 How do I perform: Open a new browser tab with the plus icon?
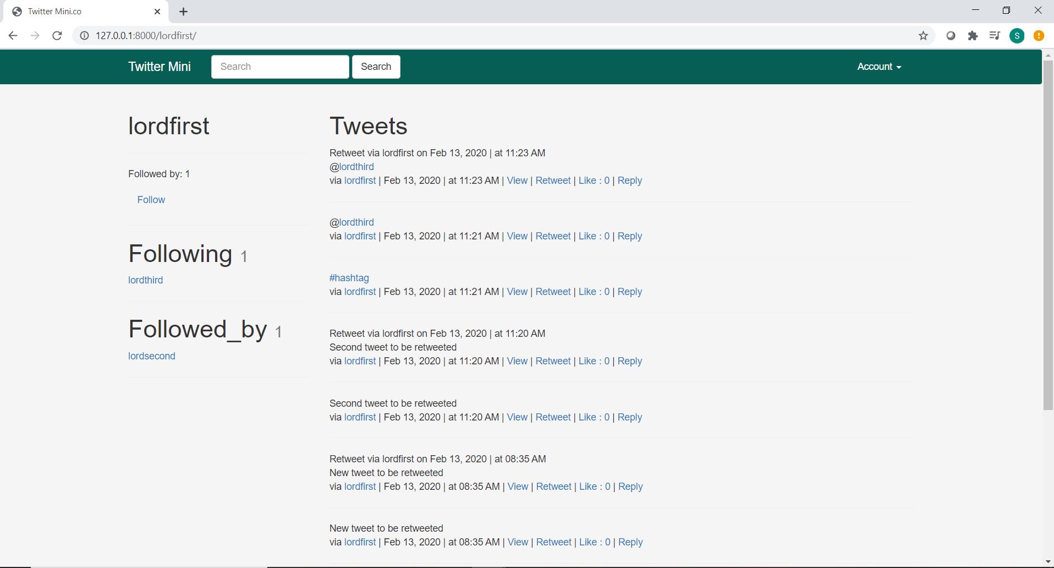coord(183,11)
